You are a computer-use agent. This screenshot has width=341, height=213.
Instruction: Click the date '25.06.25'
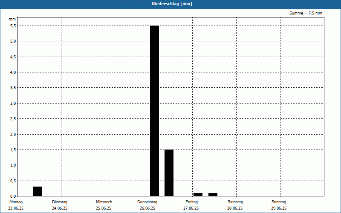click(x=104, y=208)
